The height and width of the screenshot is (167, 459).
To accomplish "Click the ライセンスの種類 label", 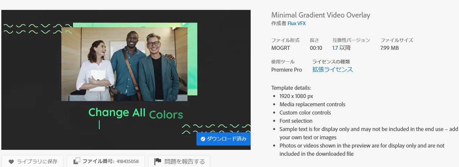I will pyautogui.click(x=331, y=62).
